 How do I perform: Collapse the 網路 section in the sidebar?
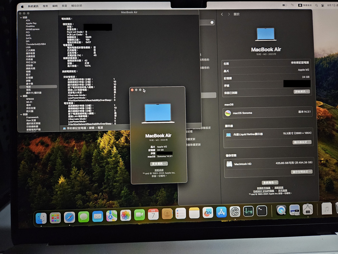(21, 96)
